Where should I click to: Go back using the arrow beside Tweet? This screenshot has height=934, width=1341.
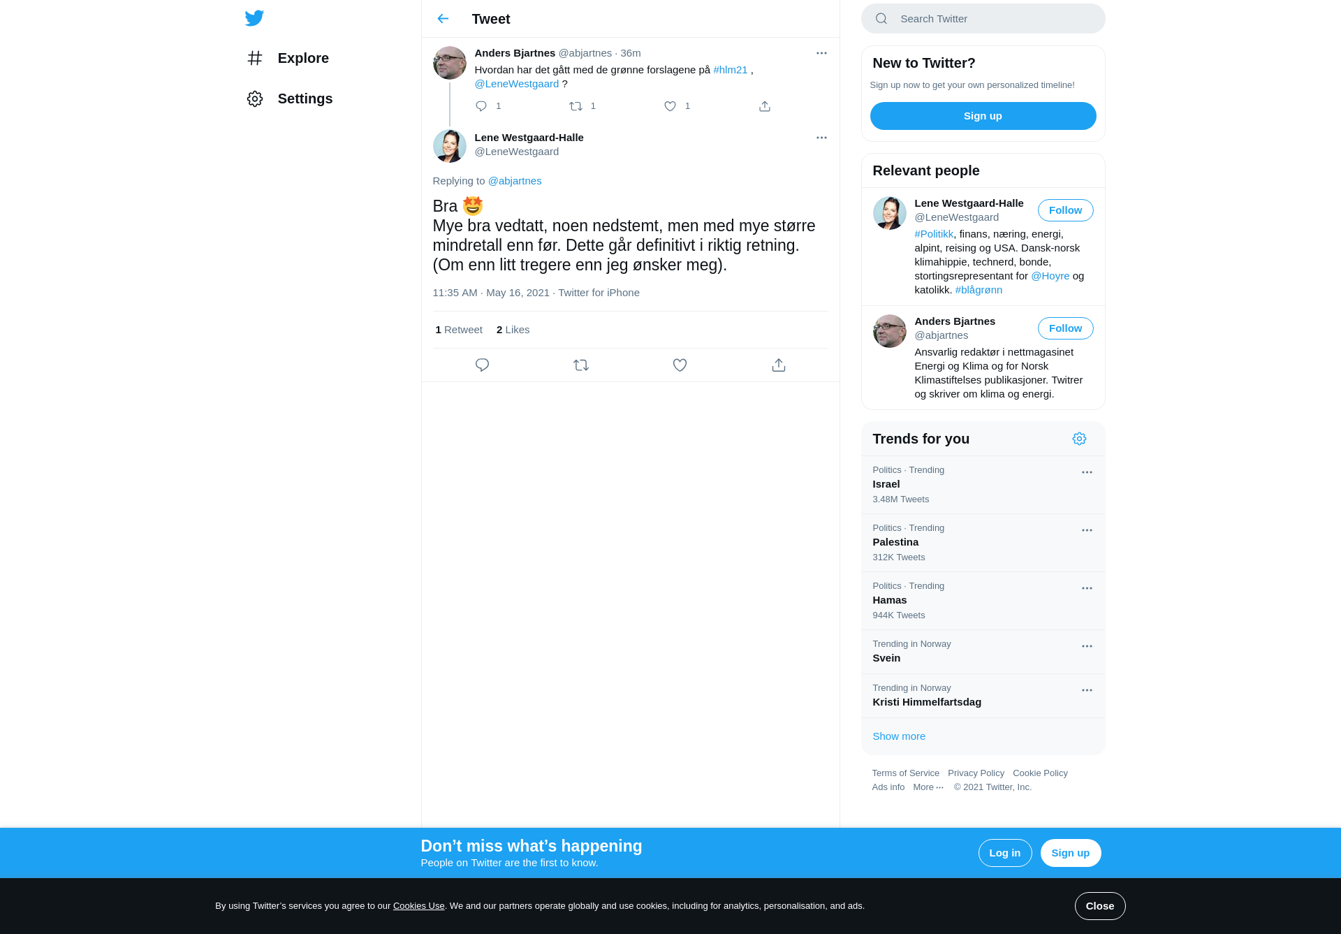(x=443, y=19)
